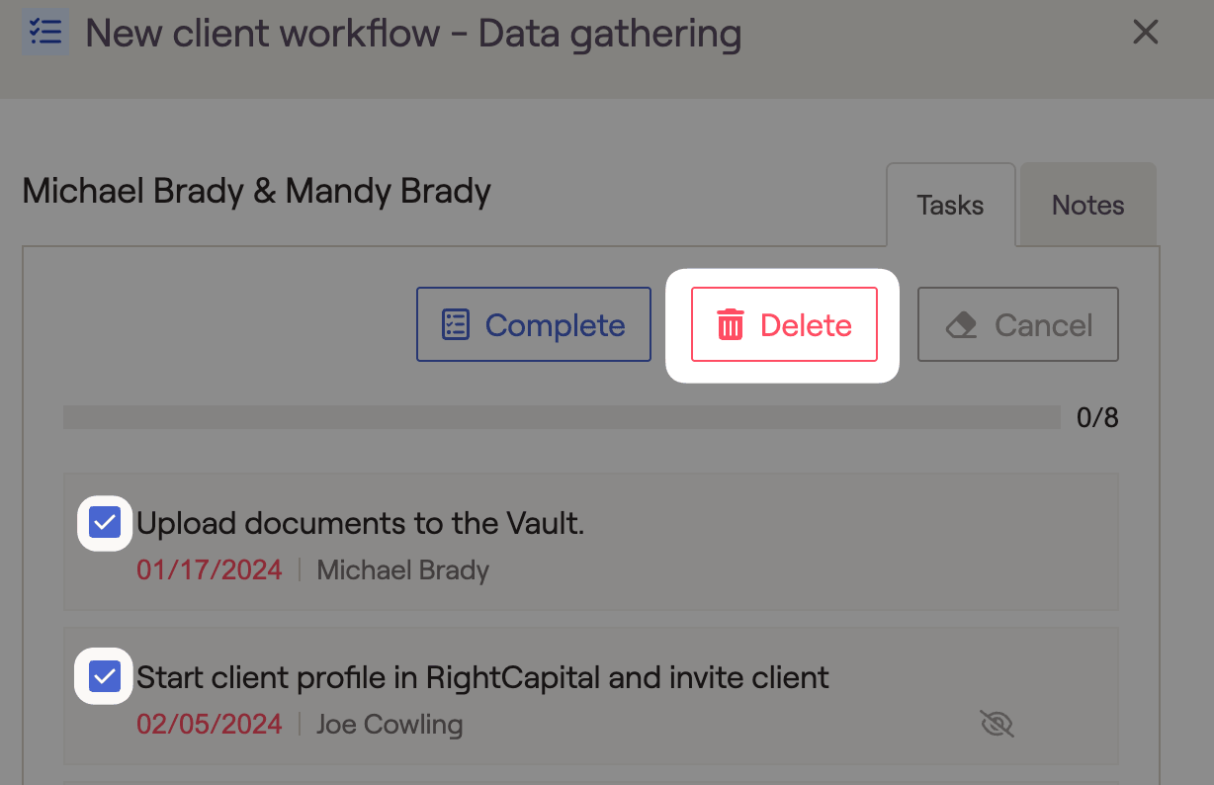Click the Michael Brady assignee name
1214x785 pixels.
coord(402,570)
